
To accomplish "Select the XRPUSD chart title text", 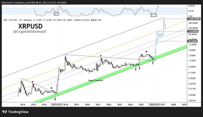I will point(30,26).
